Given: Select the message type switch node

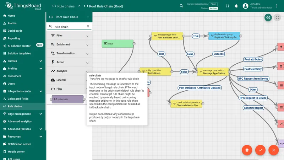Looking at the screenshot, I should coord(213,72).
